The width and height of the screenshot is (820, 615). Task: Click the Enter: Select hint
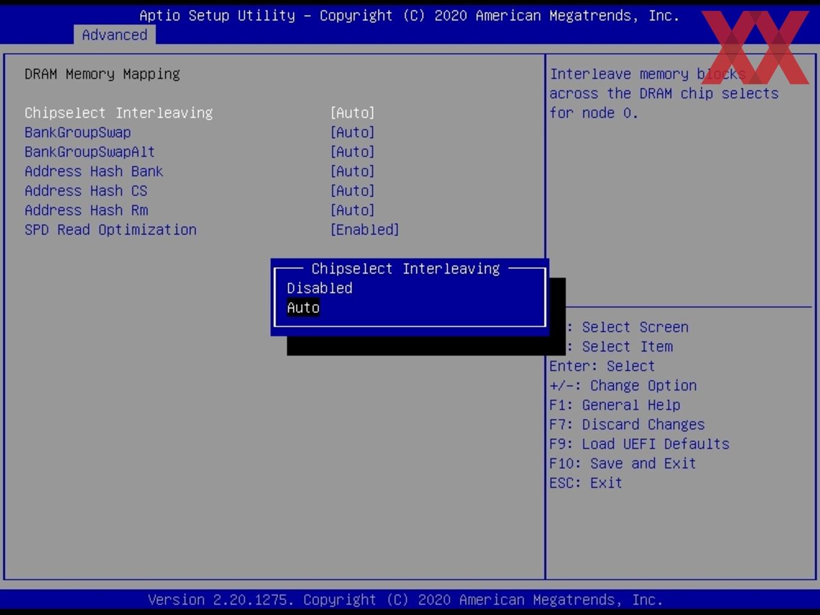602,366
